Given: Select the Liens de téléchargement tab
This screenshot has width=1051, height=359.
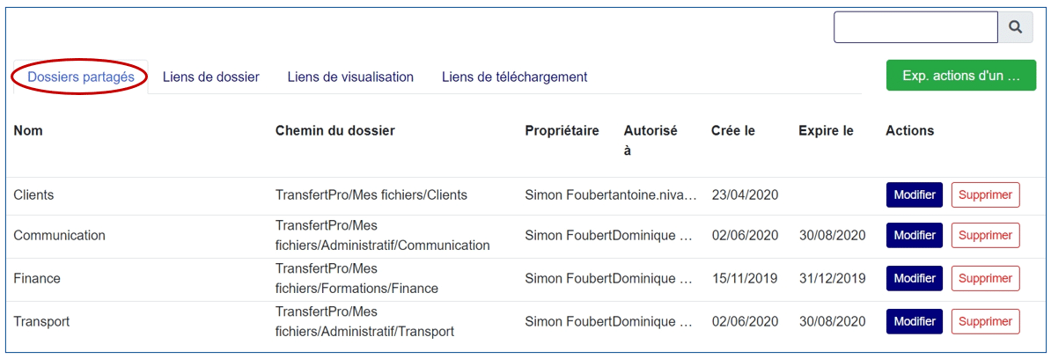Looking at the screenshot, I should pos(514,77).
